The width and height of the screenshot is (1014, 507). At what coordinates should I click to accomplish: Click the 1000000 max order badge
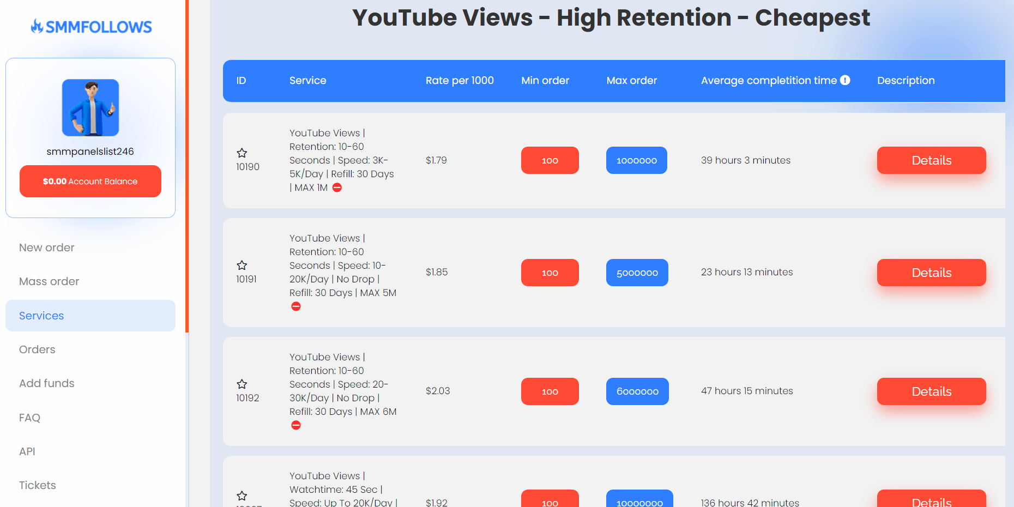point(636,160)
